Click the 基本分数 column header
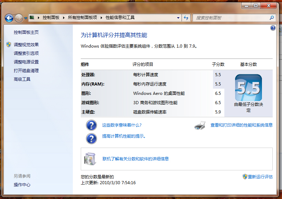The image size is (282, 199). pos(249,64)
